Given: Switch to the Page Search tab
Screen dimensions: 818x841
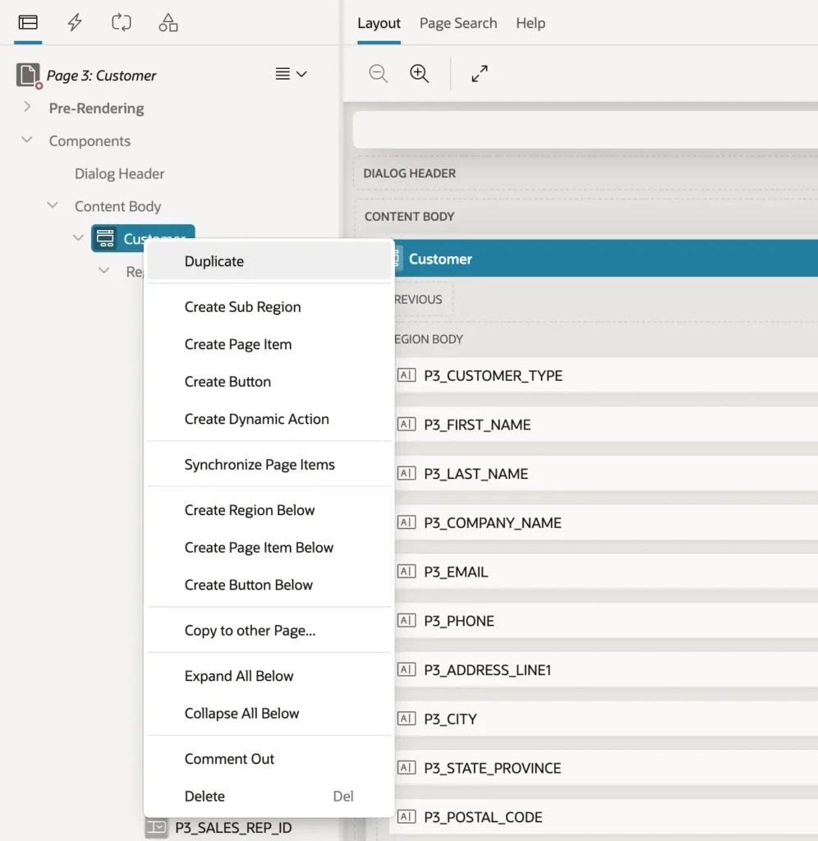Looking at the screenshot, I should tap(458, 23).
